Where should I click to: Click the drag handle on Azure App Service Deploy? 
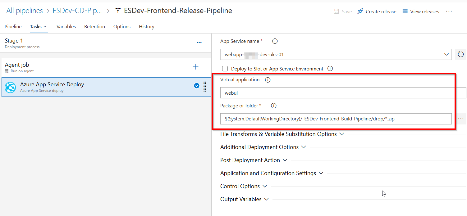[x=205, y=87]
